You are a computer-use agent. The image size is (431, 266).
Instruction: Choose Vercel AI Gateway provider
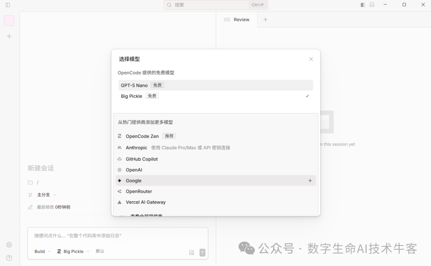coord(216,202)
